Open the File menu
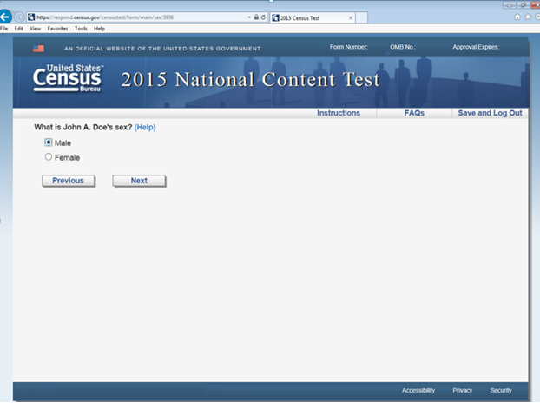Viewport: 540px width, 403px height. [x=3, y=29]
